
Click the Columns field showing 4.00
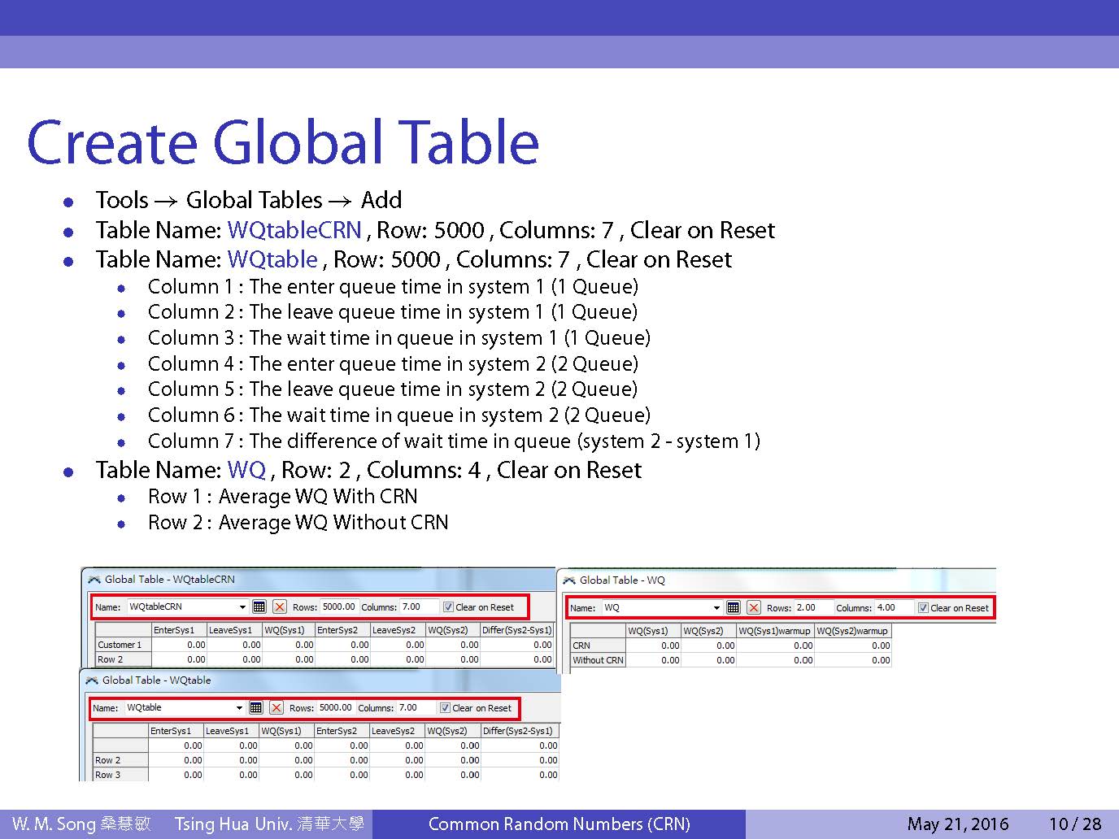click(893, 607)
